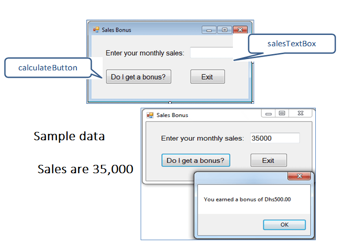Minimize the lower running Sales Bonus window
Image resolution: width=340 pixels, height=250 pixels.
tap(268, 114)
